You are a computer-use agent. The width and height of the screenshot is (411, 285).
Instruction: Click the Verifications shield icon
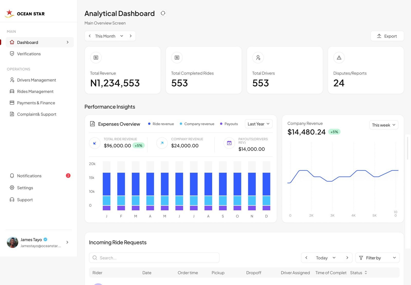click(12, 54)
